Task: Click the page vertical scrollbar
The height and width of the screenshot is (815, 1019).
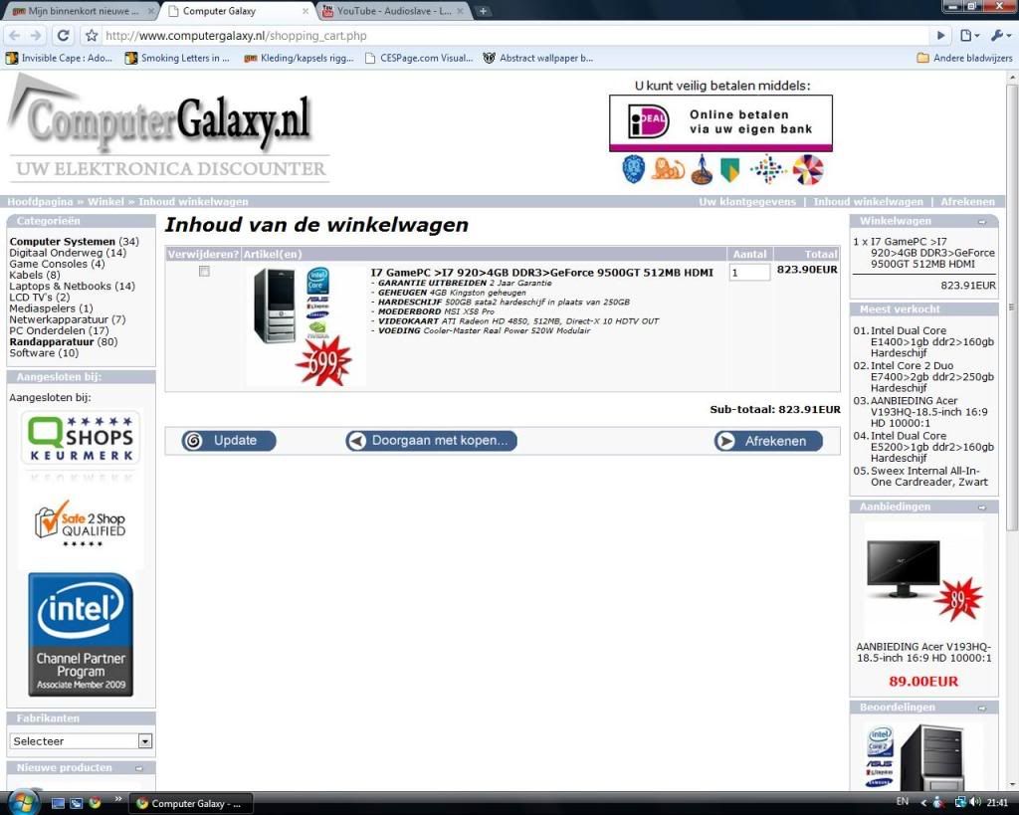Action: (1012, 306)
